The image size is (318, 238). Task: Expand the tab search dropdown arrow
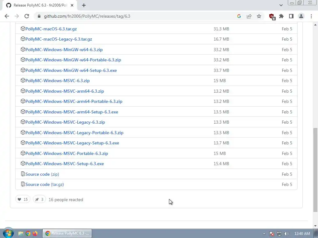coord(281,5)
